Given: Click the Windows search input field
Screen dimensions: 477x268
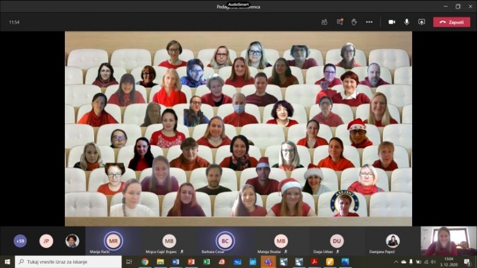Looking at the screenshot, I should click(67, 262).
